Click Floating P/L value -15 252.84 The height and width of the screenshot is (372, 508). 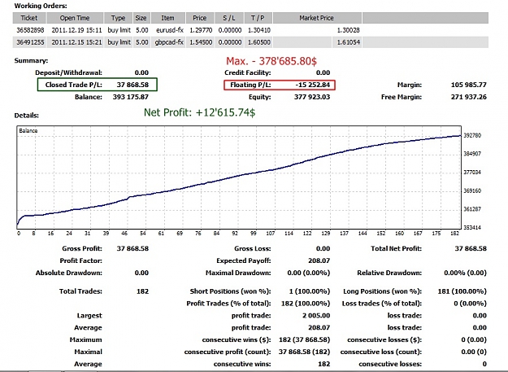click(x=313, y=85)
